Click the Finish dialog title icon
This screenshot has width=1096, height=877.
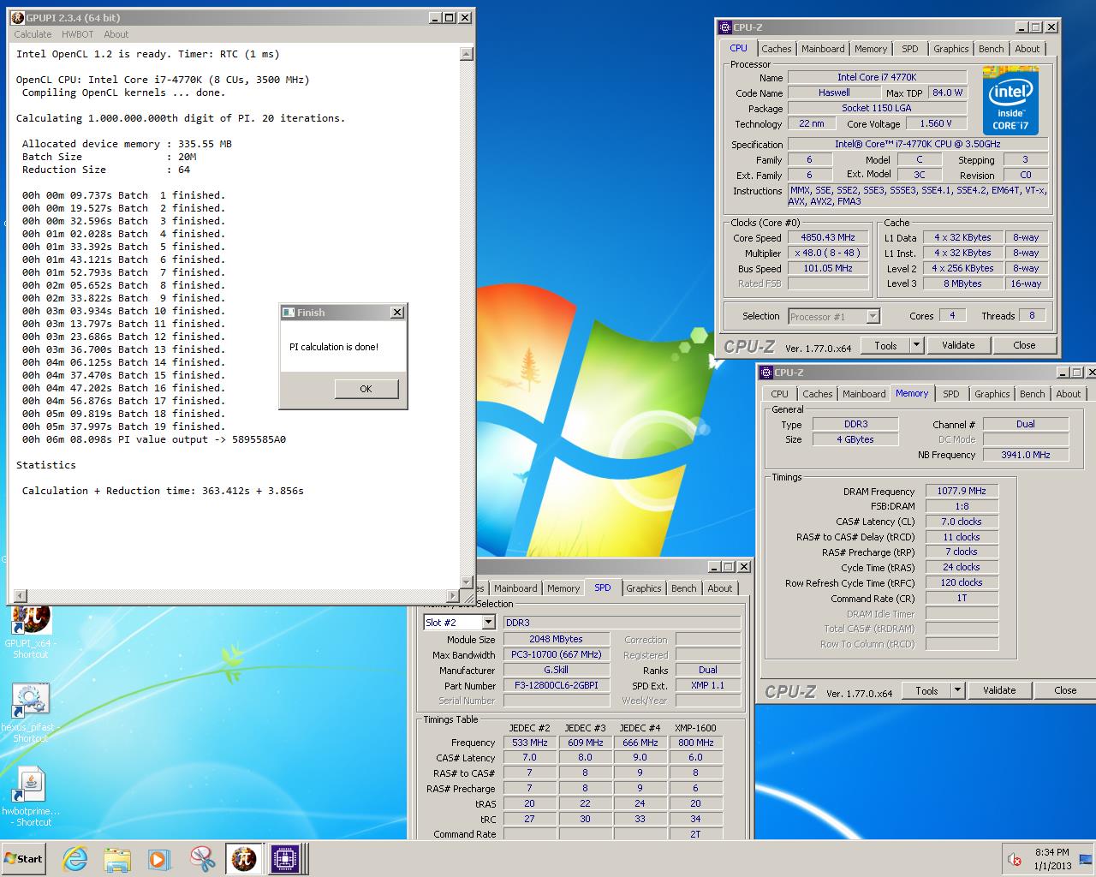pos(289,313)
